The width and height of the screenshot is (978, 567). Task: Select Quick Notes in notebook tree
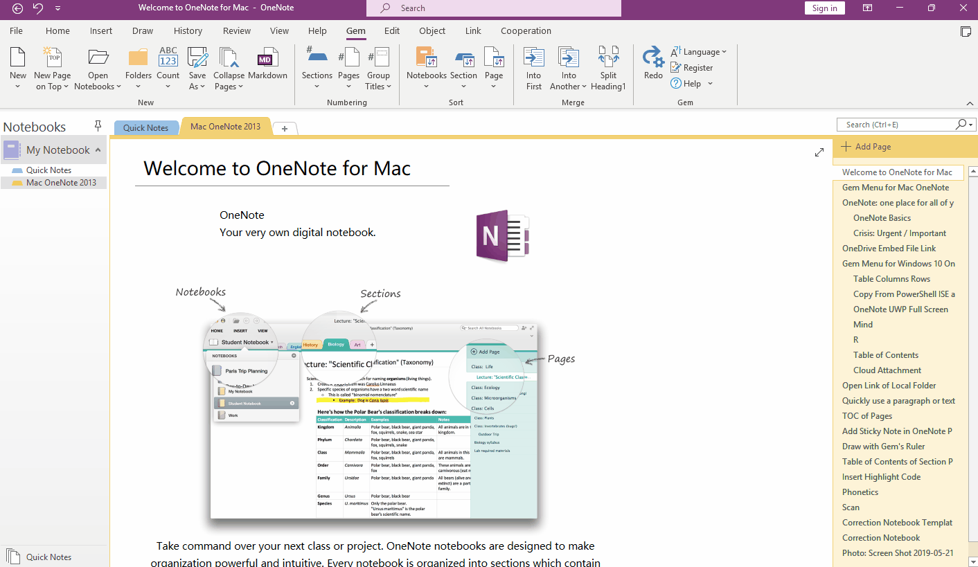pos(48,170)
